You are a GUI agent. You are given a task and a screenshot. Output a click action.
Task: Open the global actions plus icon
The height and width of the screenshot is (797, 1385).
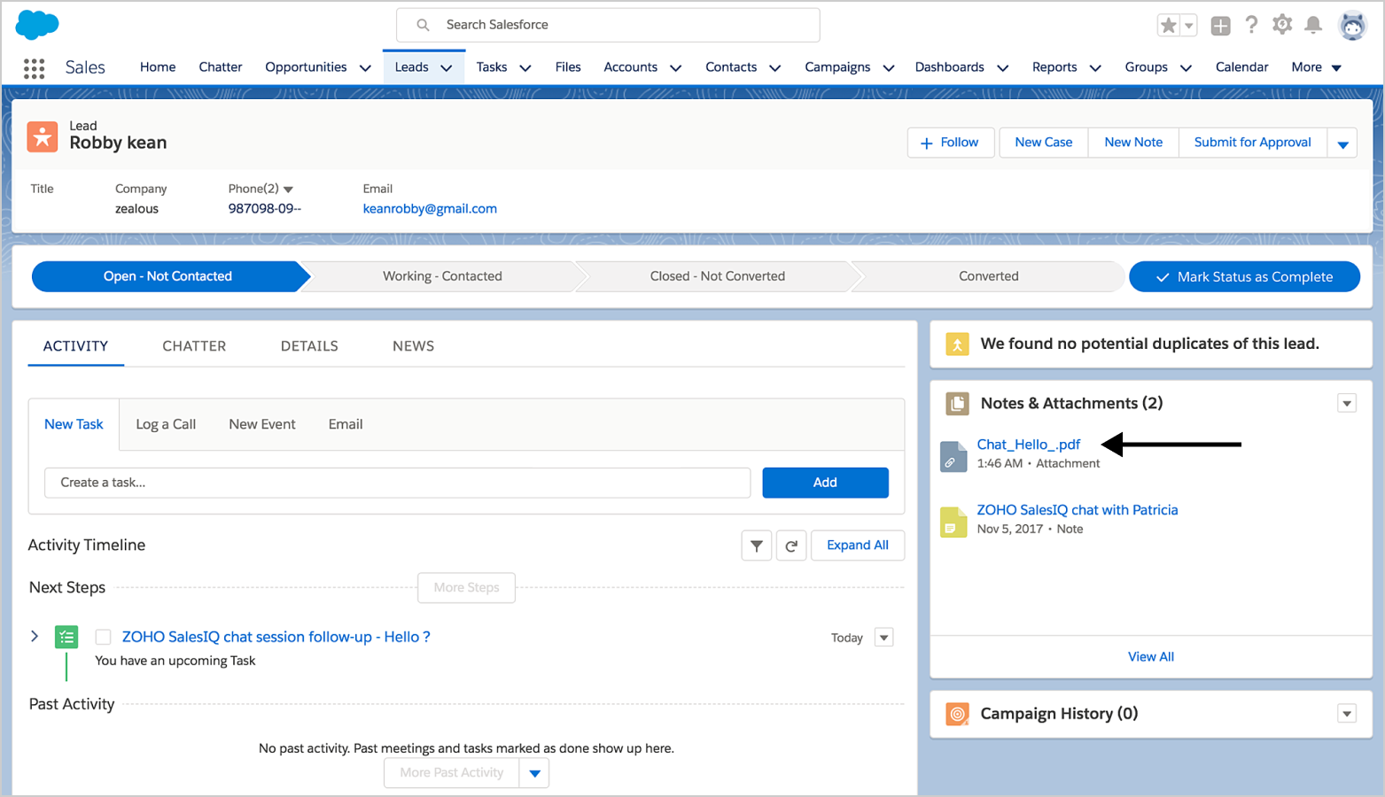click(x=1220, y=26)
